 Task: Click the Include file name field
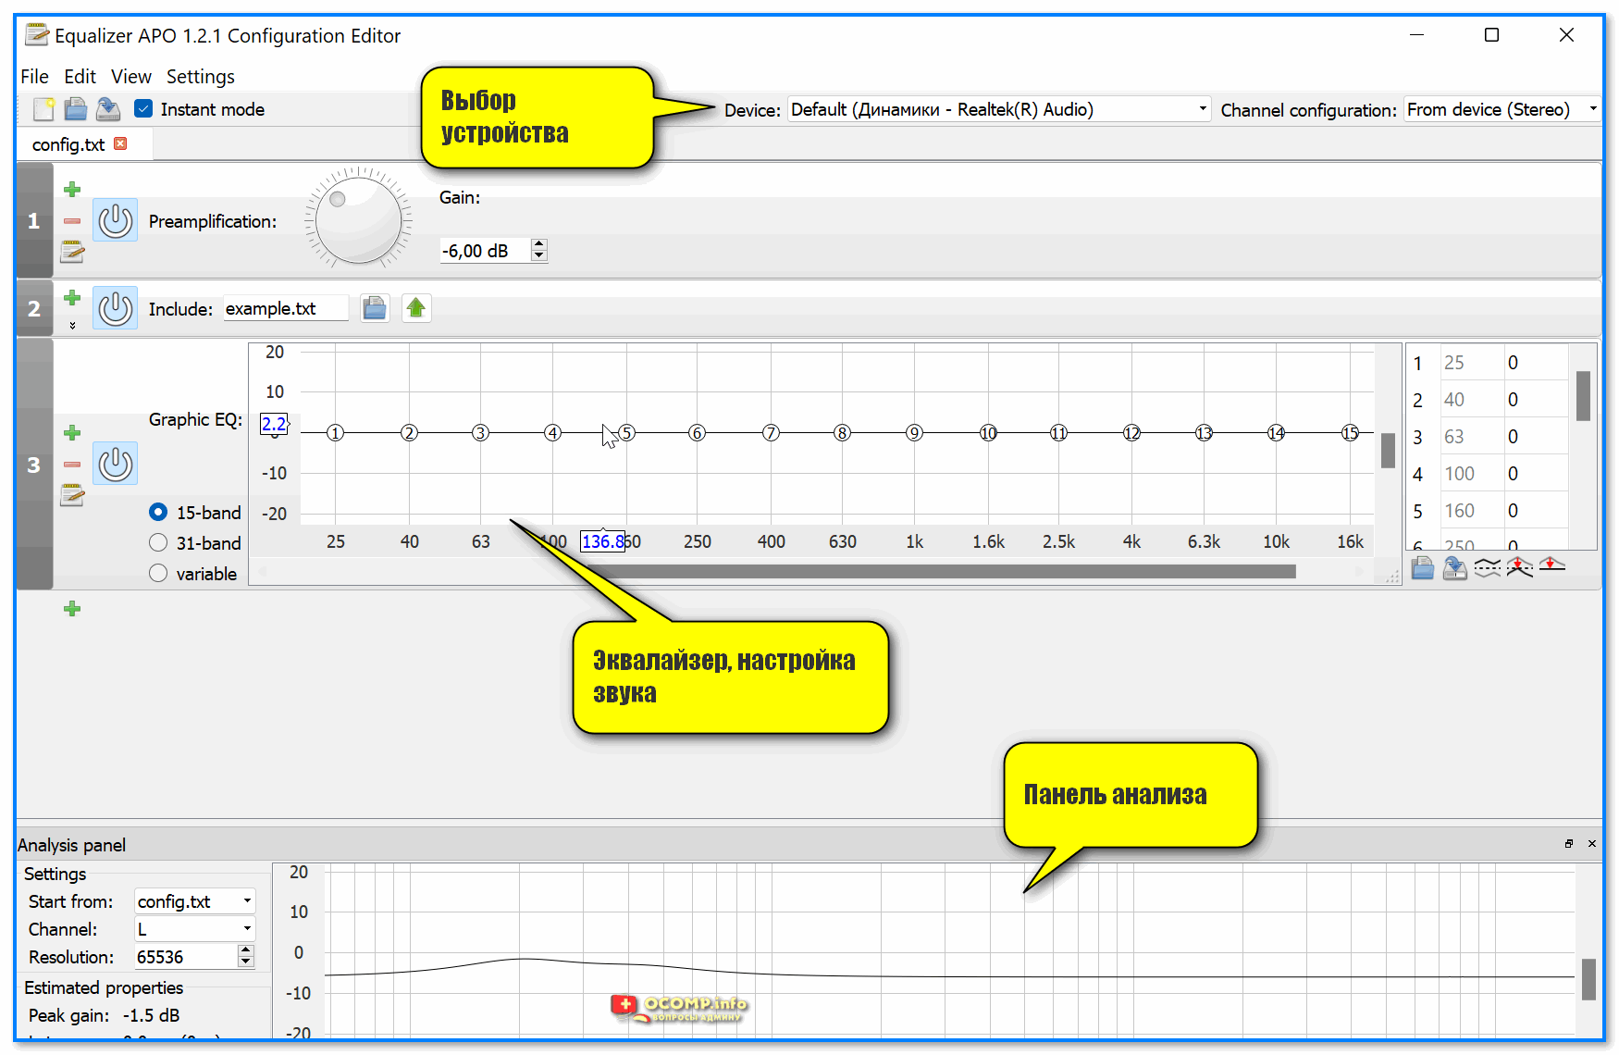[285, 308]
